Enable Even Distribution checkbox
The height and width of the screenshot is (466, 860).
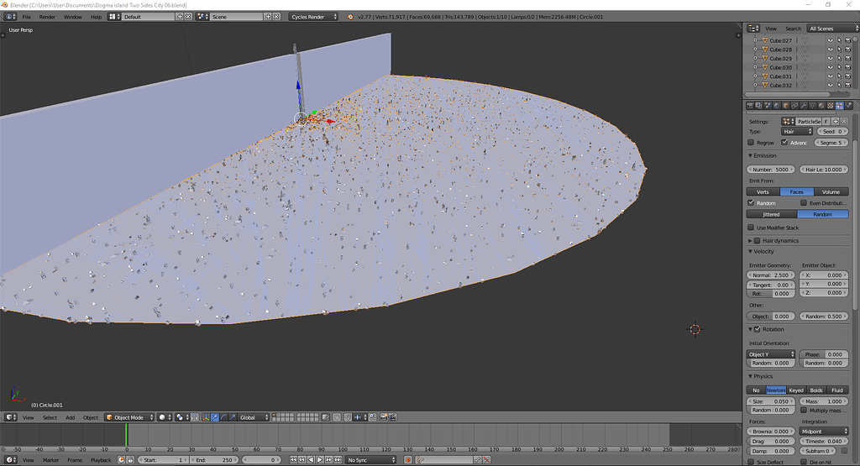click(x=804, y=203)
